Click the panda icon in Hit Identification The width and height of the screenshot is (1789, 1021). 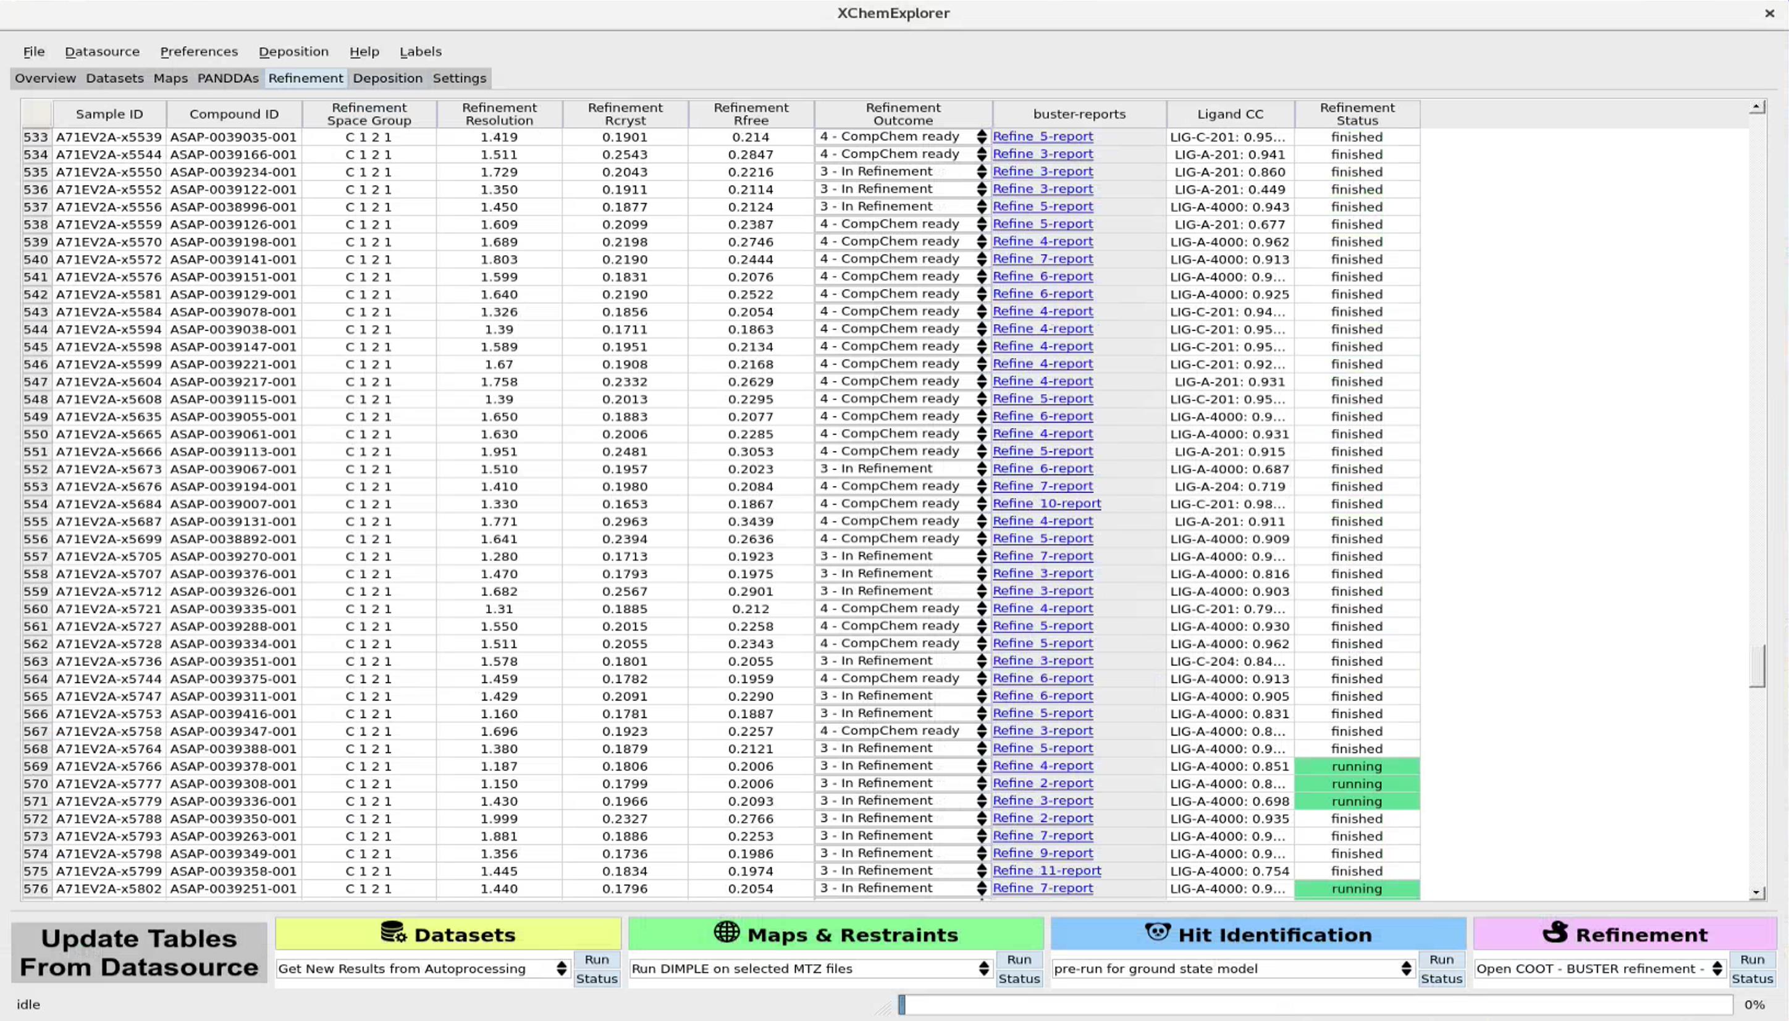[1158, 932]
